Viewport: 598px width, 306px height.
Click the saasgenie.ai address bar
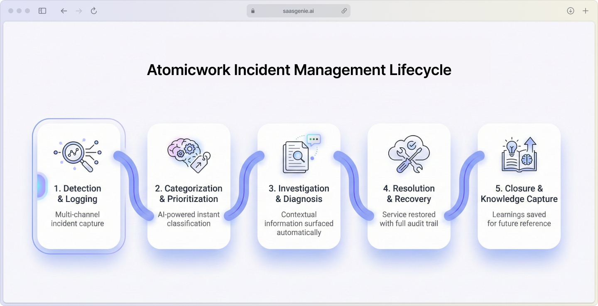tap(298, 10)
